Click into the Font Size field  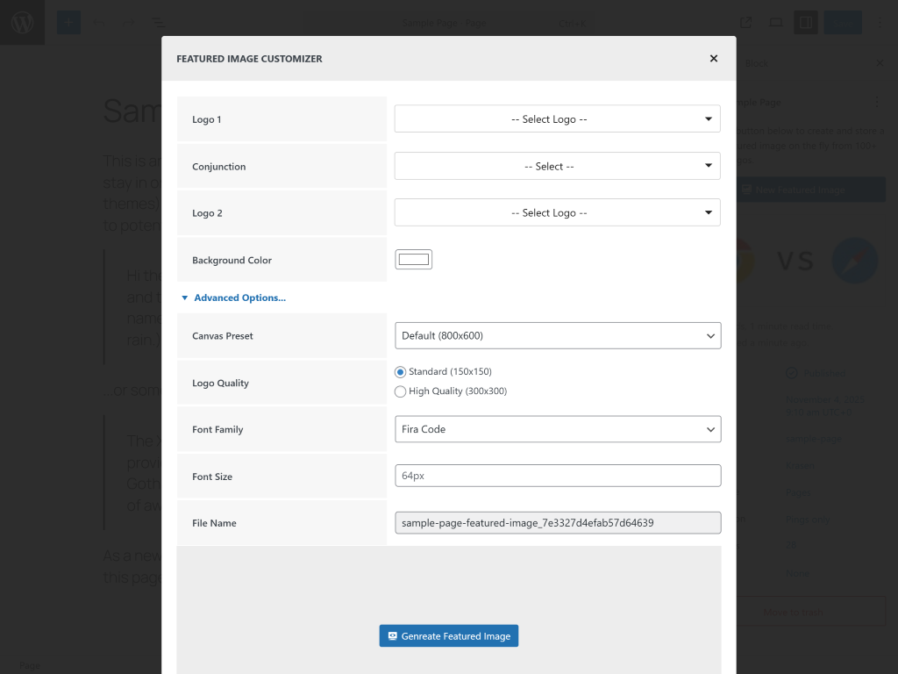point(557,476)
